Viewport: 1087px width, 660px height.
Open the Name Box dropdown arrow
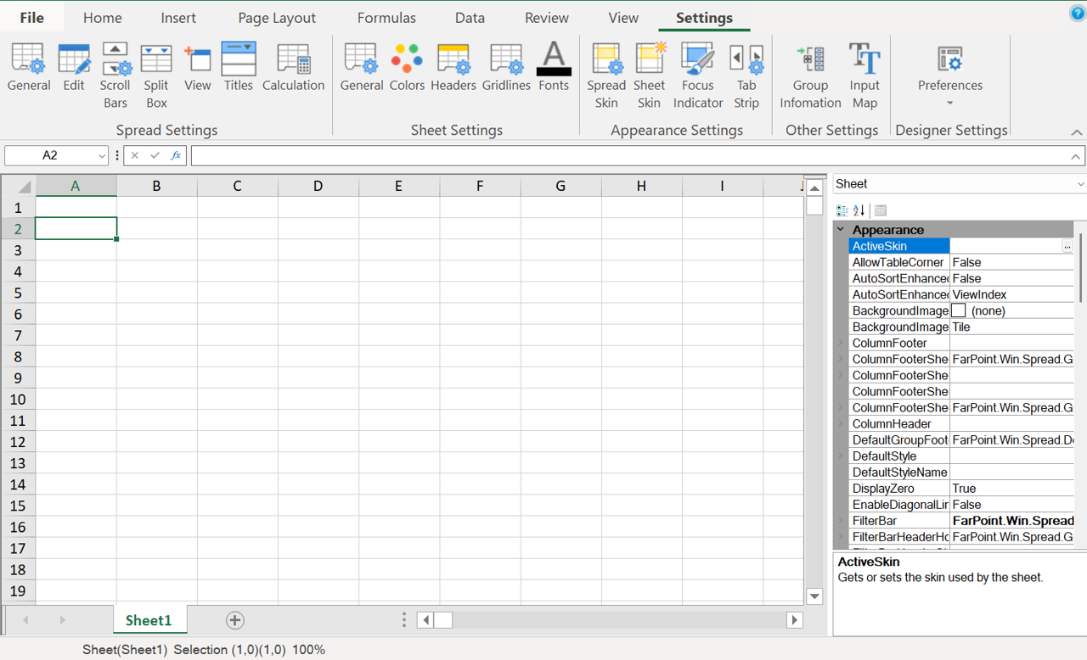(102, 156)
